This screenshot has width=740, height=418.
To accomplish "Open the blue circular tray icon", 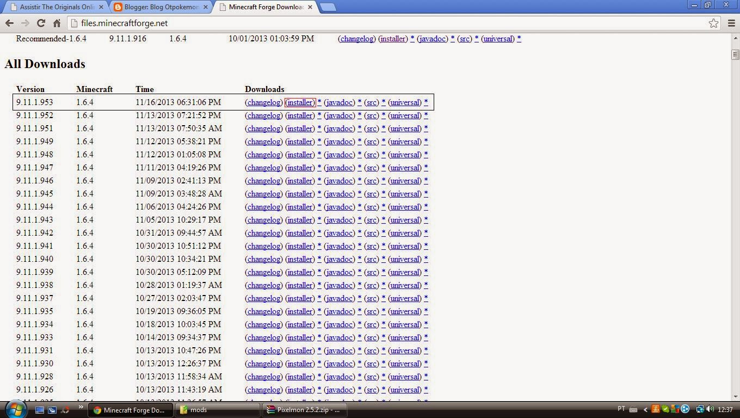I will pyautogui.click(x=685, y=409).
